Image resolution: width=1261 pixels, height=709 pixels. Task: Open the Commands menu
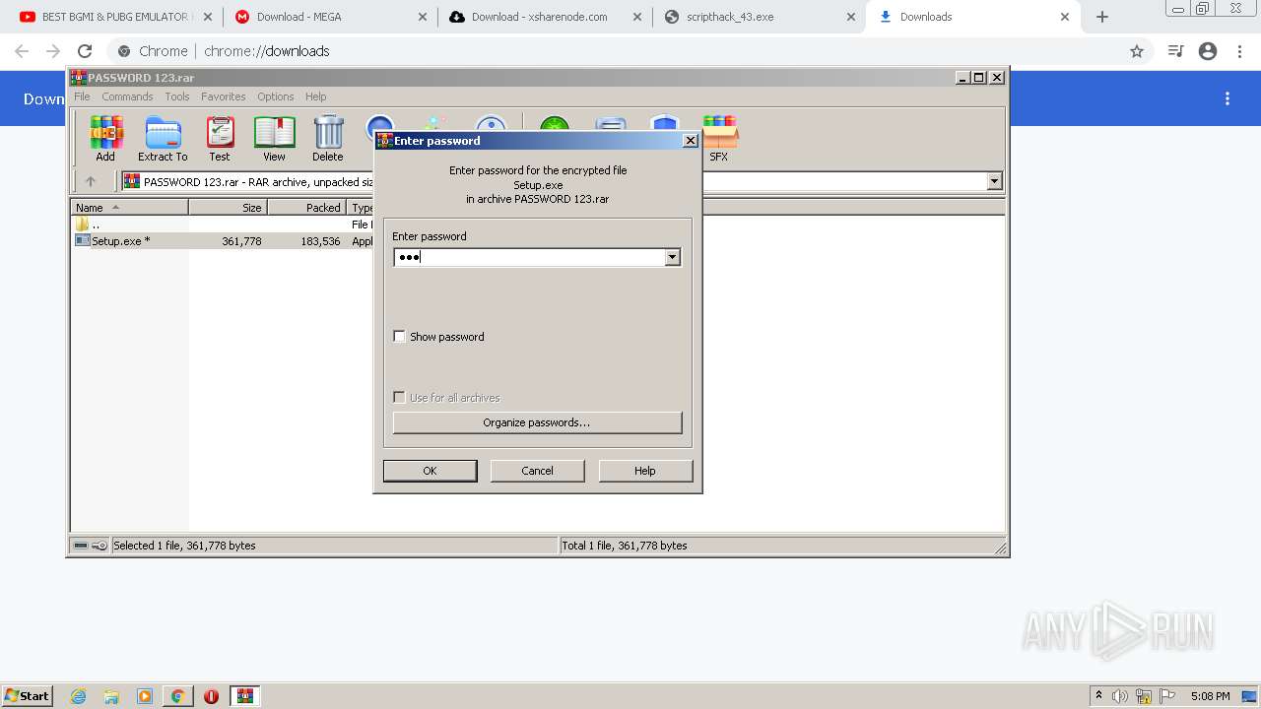pos(127,97)
